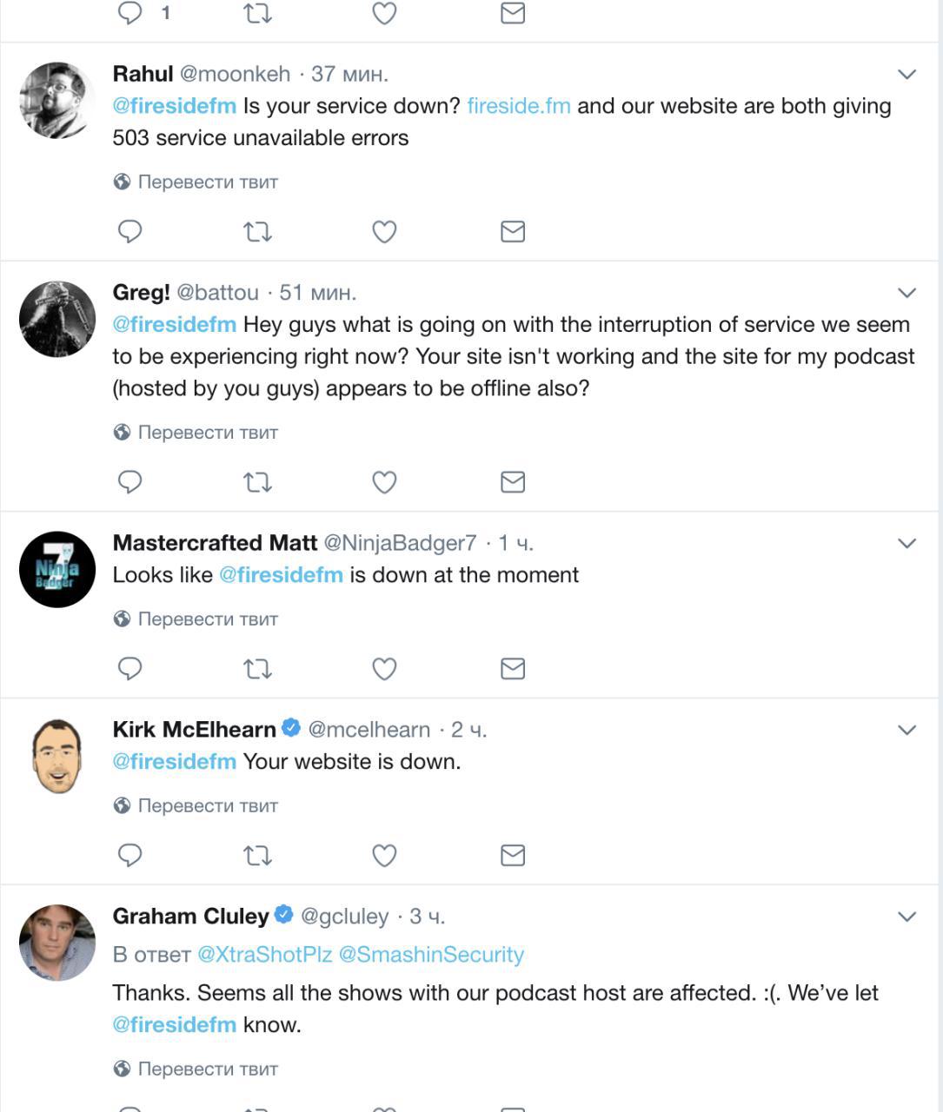Click @SmashinSecurity mention in Graham's reply

pyautogui.click(x=431, y=954)
